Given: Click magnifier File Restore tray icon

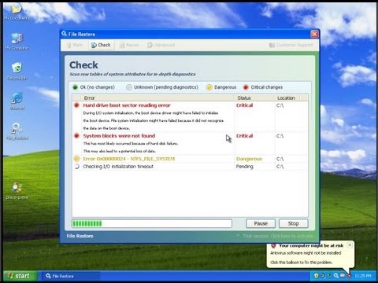Looking at the screenshot, I should coord(336,276).
